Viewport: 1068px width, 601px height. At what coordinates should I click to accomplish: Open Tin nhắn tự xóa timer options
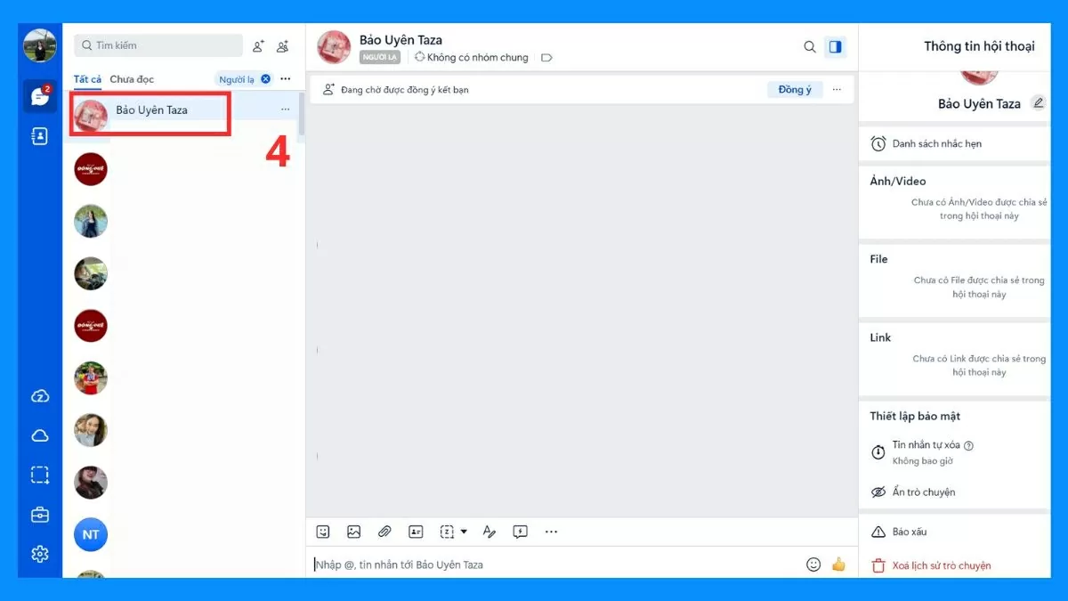[x=932, y=452]
